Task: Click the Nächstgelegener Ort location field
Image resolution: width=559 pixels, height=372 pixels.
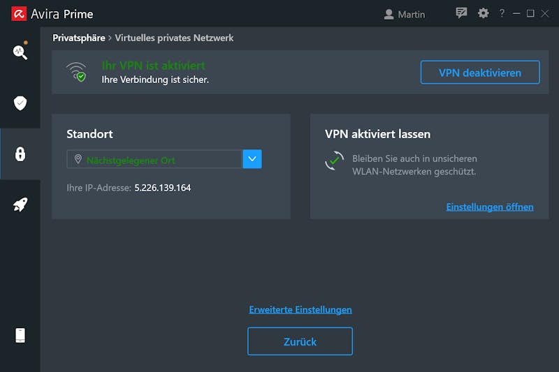Action: [154, 159]
